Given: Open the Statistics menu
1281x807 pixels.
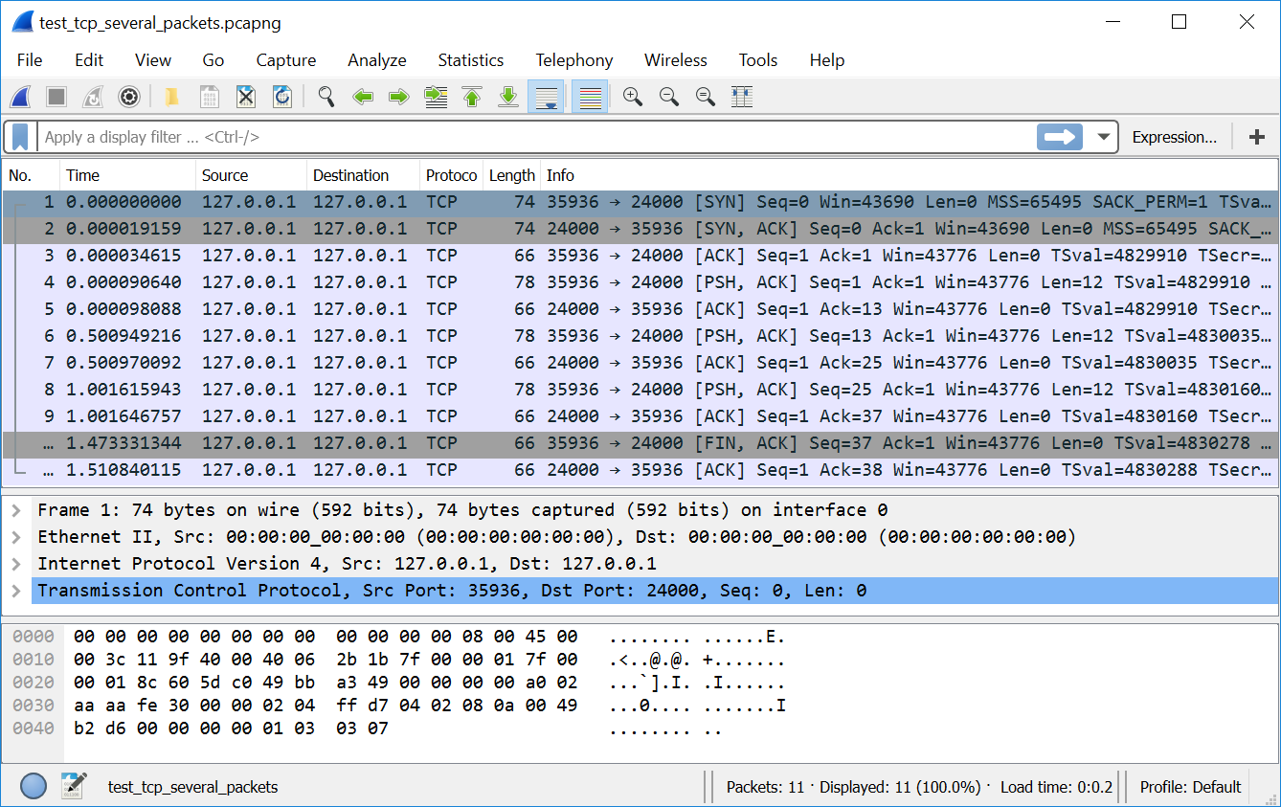Looking at the screenshot, I should point(470,60).
